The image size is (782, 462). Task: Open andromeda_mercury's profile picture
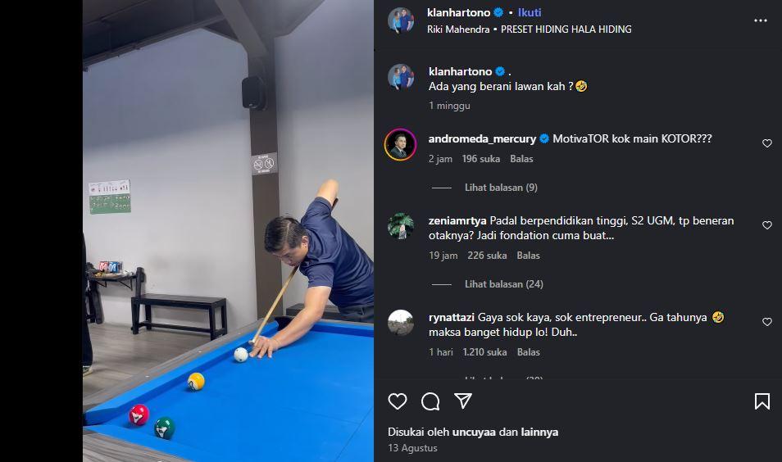pyautogui.click(x=401, y=145)
